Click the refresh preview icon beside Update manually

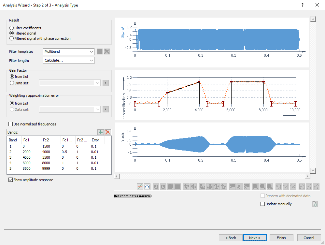coord(315,204)
